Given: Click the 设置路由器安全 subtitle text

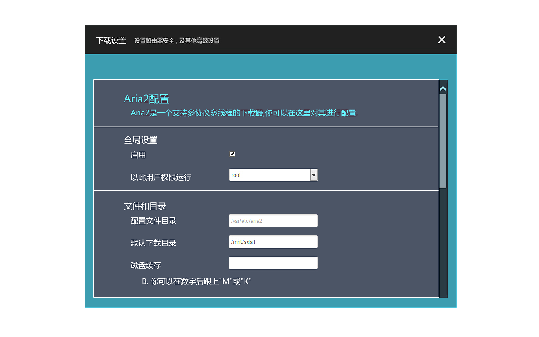Looking at the screenshot, I should (176, 40).
